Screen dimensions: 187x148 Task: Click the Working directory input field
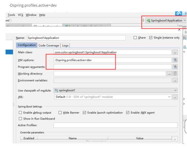(x=110, y=73)
